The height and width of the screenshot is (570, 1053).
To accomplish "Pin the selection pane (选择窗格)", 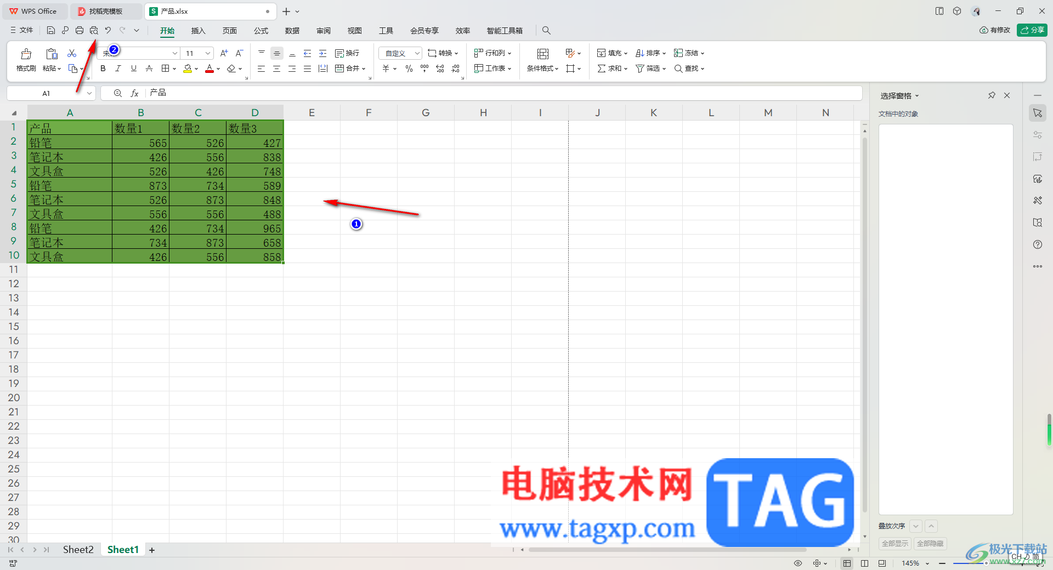I will point(992,95).
